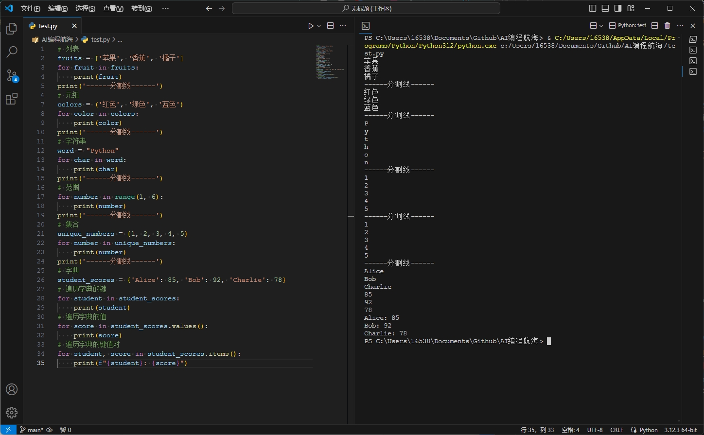704x435 pixels.
Task: Click terminal output Charlie: 78
Action: click(386, 333)
